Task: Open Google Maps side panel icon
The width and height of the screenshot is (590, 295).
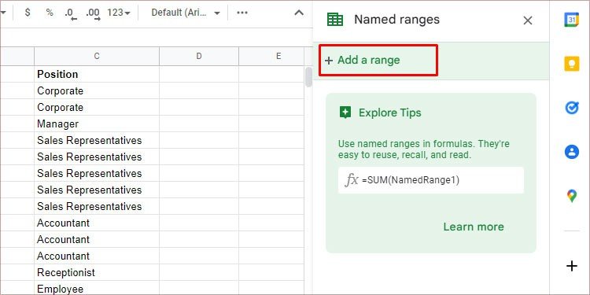Action: [x=571, y=196]
